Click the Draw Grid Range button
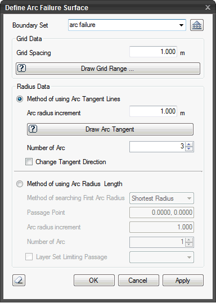This screenshot has width=216, height=303. 108,69
